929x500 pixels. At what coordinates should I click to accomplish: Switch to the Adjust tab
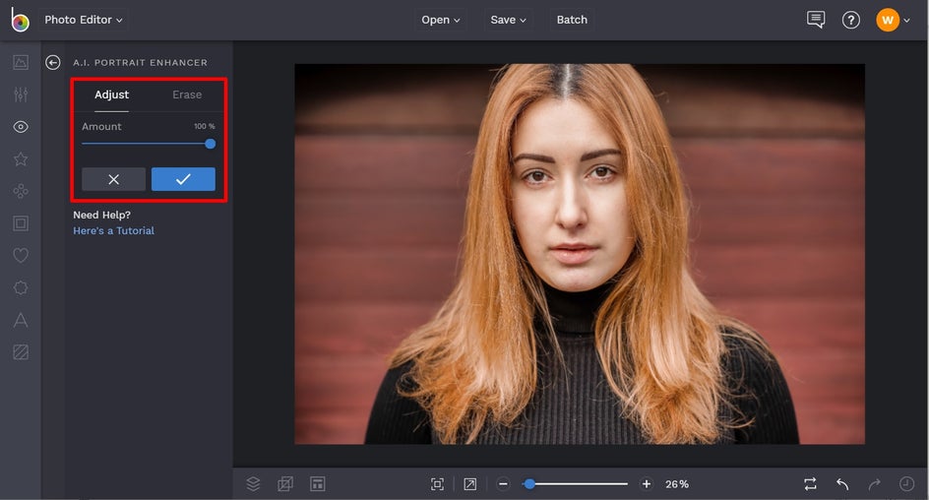point(111,94)
